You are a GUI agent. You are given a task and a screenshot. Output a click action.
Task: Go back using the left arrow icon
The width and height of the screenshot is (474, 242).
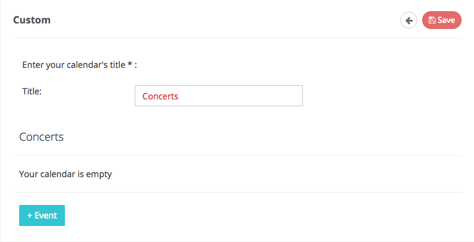click(x=409, y=20)
